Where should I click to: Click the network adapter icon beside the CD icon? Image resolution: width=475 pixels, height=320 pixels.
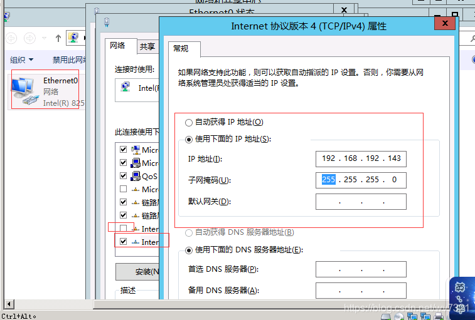click(x=412, y=317)
